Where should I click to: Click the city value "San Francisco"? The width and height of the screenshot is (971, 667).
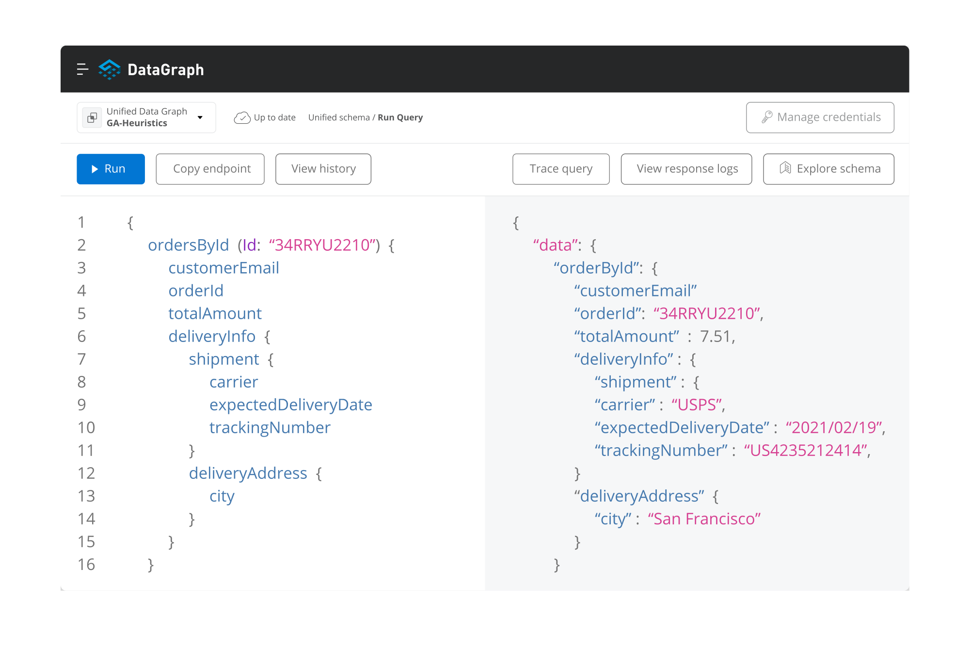704,519
